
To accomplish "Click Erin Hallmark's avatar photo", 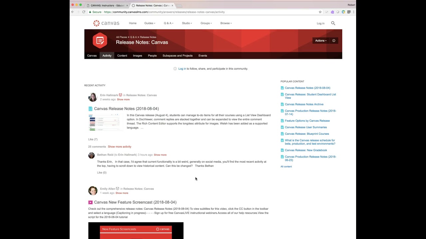I will pyautogui.click(x=93, y=97).
